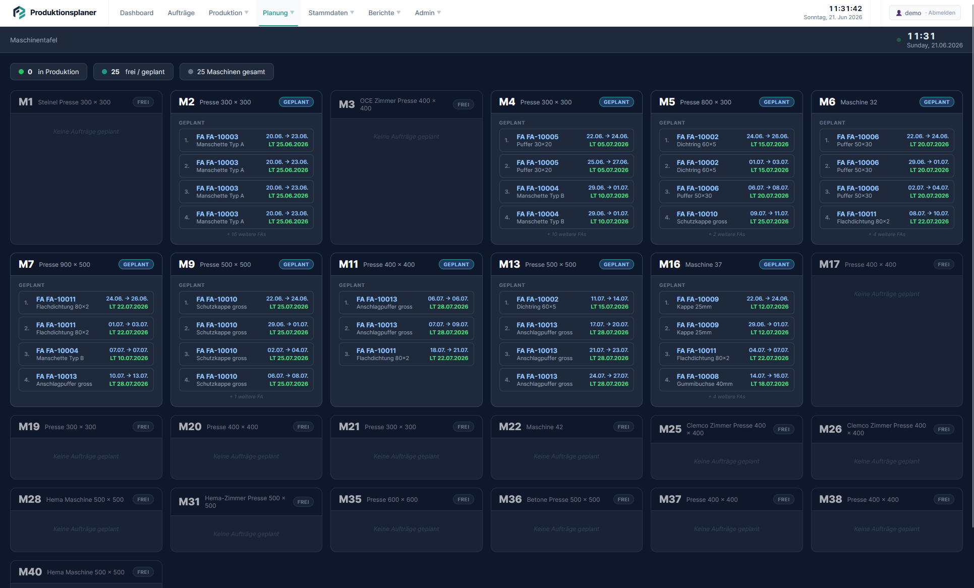This screenshot has height=588, width=974.
Task: Expand the Berichte dropdown menu
Action: [x=384, y=13]
